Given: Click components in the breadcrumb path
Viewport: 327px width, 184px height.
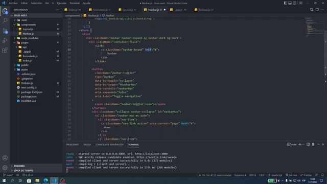Looking at the screenshot, I should click(73, 15).
